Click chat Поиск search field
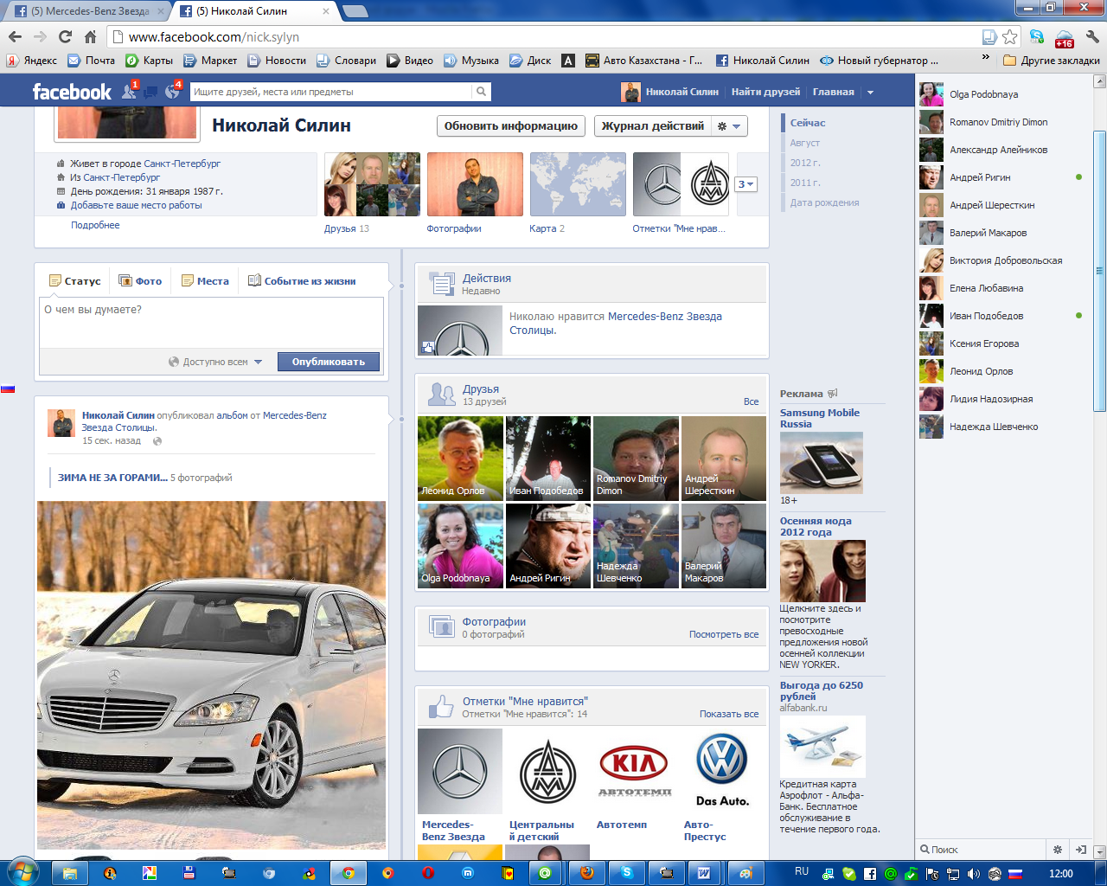1107x886 pixels. pyautogui.click(x=982, y=850)
